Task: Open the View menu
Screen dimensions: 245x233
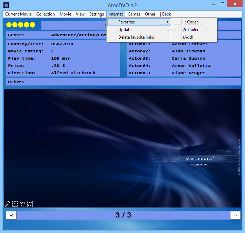Action: (x=80, y=14)
